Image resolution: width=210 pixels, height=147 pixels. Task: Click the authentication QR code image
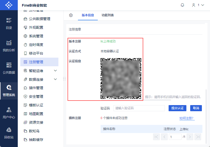point(121,78)
